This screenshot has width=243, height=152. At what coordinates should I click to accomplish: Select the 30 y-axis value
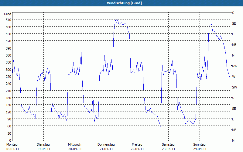(x=9, y=133)
